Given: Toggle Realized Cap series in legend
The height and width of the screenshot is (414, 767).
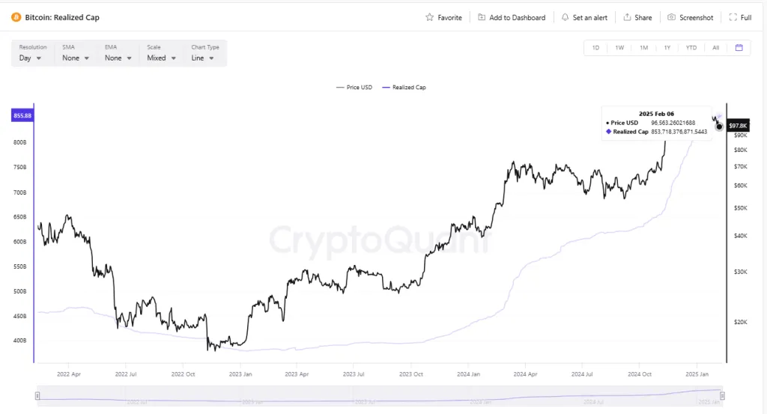Looking at the screenshot, I should (x=404, y=88).
